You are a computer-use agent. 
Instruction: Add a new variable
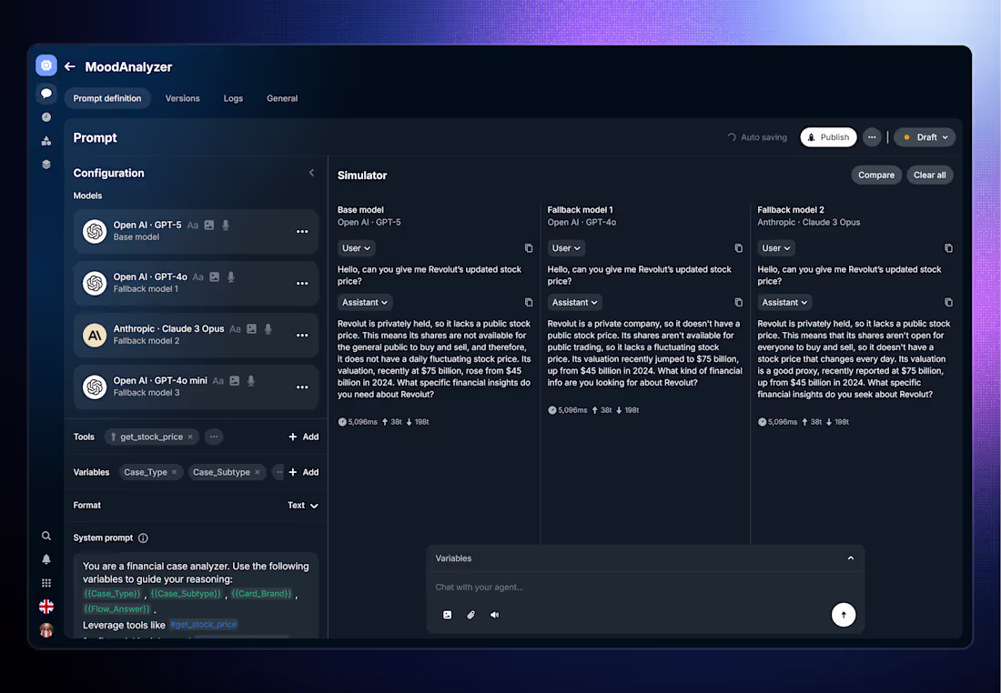[303, 472]
